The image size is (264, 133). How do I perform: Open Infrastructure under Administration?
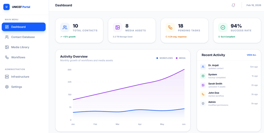[20, 77]
